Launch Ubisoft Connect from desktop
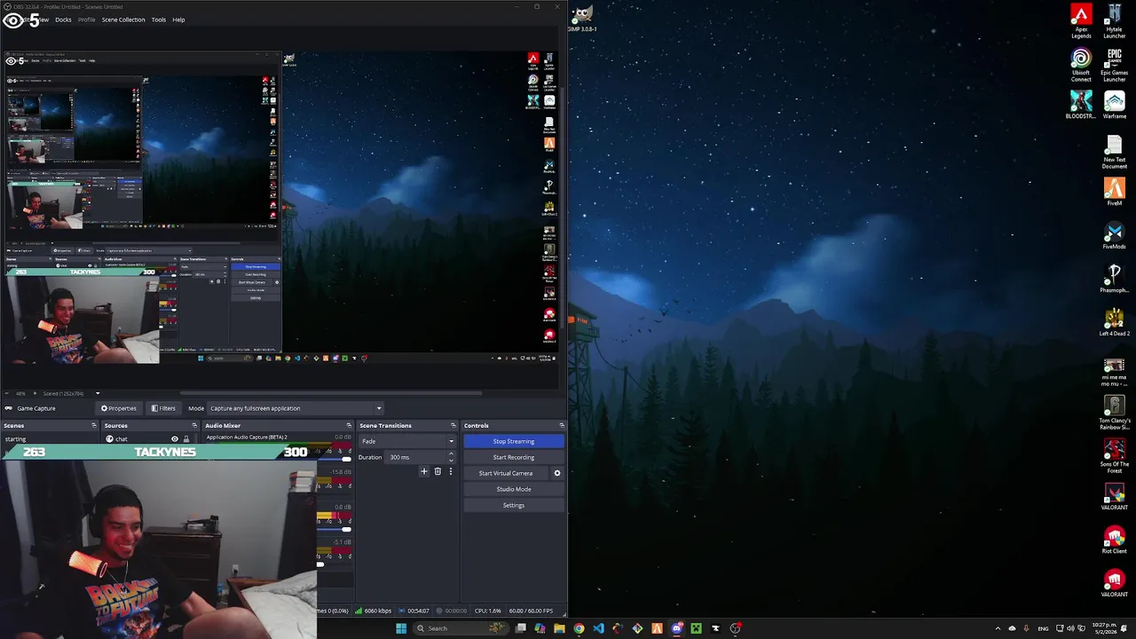1136x639 pixels. point(1081,65)
